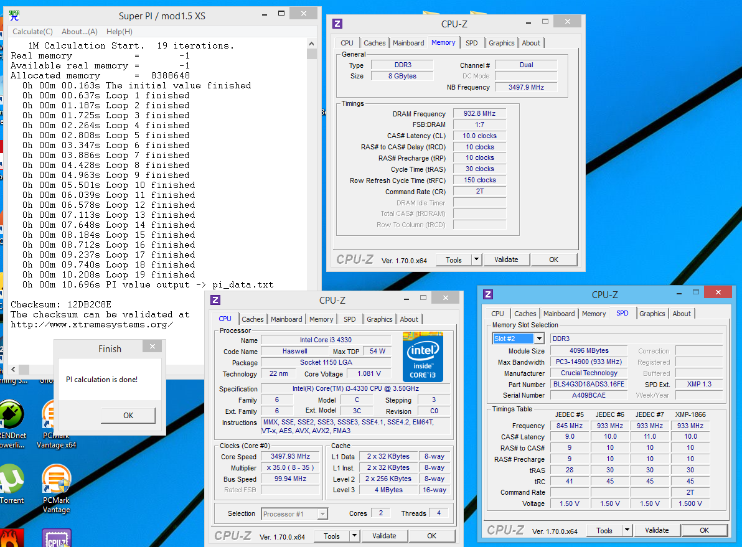
Task: Click Validate in CPU-Z CPU window
Action: coord(384,536)
